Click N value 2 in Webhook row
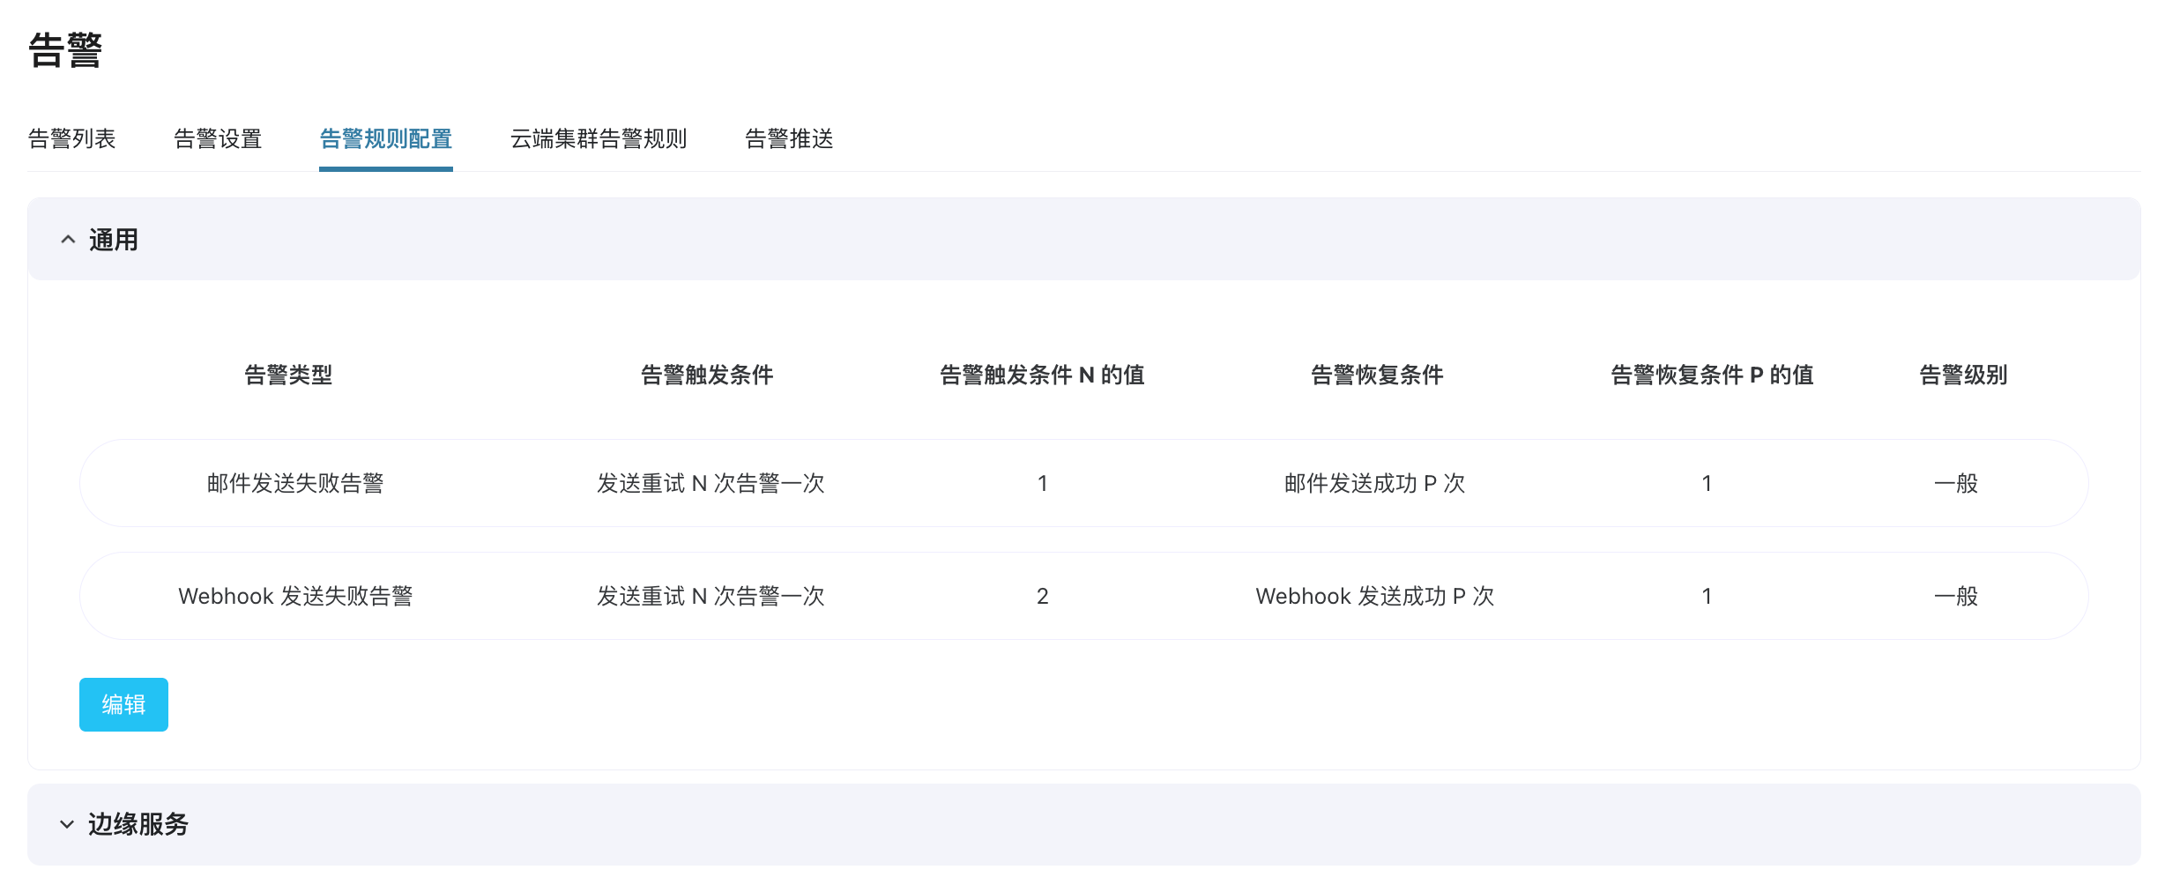Image resolution: width=2165 pixels, height=892 pixels. coord(1042,597)
